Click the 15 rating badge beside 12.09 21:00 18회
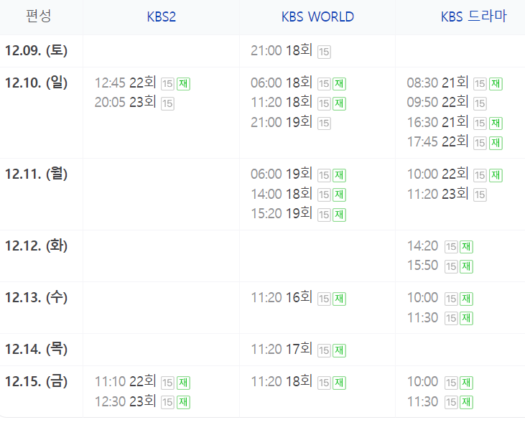Screen dimensions: 525x425 tap(324, 52)
